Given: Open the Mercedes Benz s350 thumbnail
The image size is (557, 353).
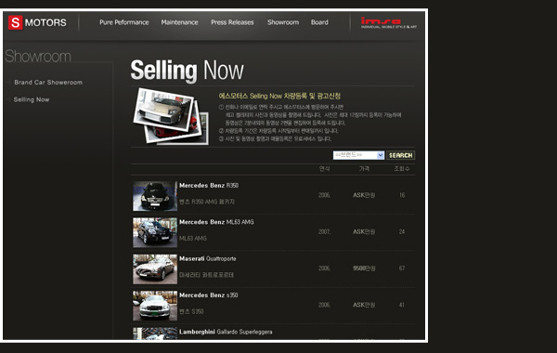Looking at the screenshot, I should click(155, 306).
